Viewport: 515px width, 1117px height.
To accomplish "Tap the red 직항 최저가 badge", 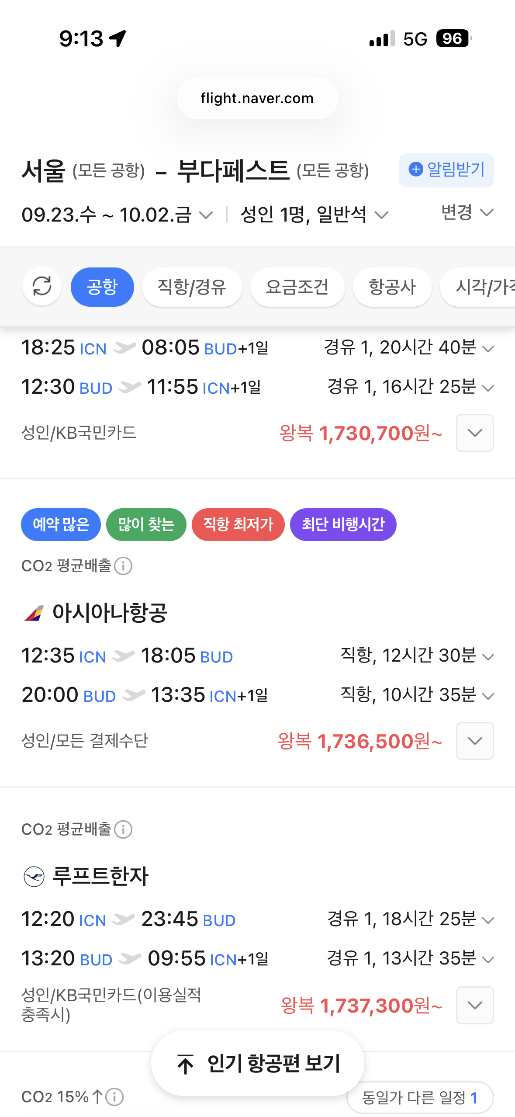I will pos(238,524).
